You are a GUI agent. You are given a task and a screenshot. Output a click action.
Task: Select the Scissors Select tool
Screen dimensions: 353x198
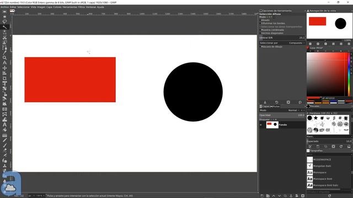point(4,37)
